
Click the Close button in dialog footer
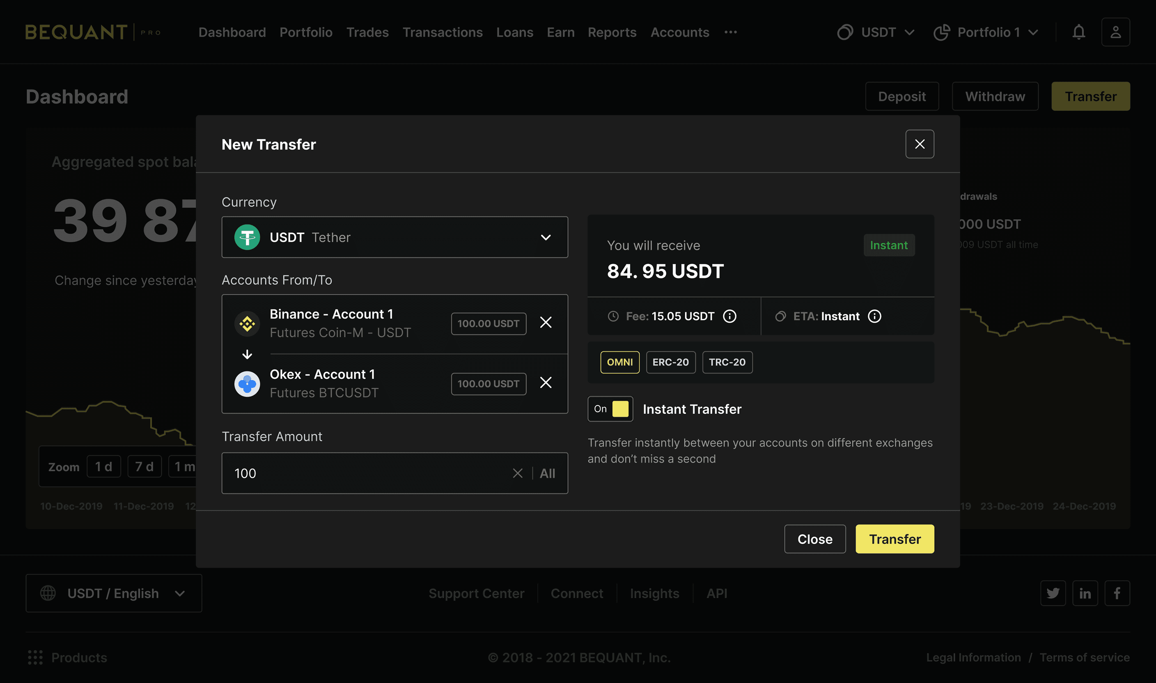814,539
